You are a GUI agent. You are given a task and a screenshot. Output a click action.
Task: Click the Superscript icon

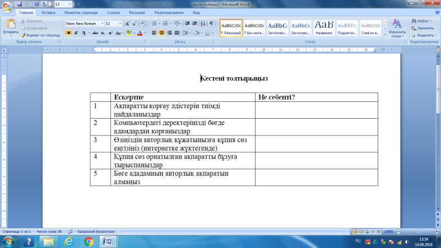(x=110, y=33)
